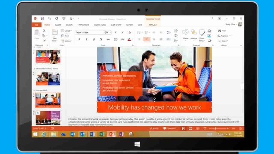Insert numbered list
Image resolution: width=274 pixels, height=154 pixels.
[x=146, y=33]
